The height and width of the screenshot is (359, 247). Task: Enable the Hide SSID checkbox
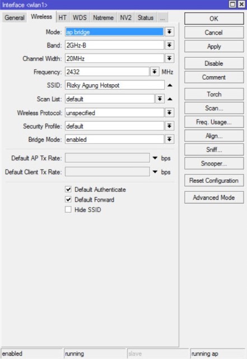(x=68, y=209)
